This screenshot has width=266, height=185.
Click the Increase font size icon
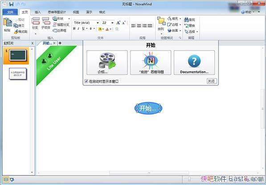[119, 23]
